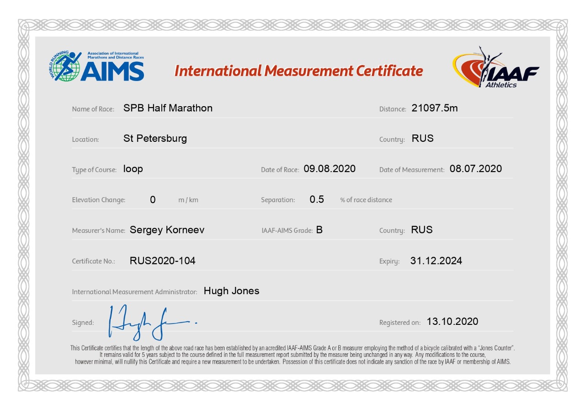Click the IAAF-AIMS grade B
The image size is (585, 415).
(x=319, y=230)
